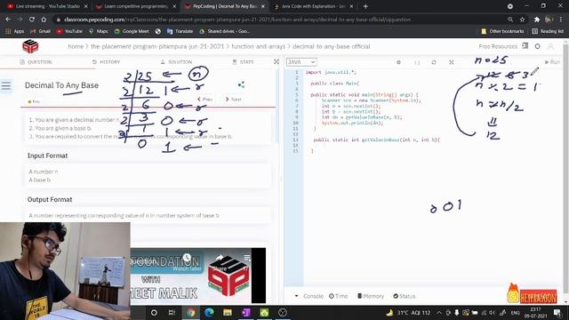The width and height of the screenshot is (569, 320).
Task: Open OneNote from the taskbar
Action: click(246, 312)
